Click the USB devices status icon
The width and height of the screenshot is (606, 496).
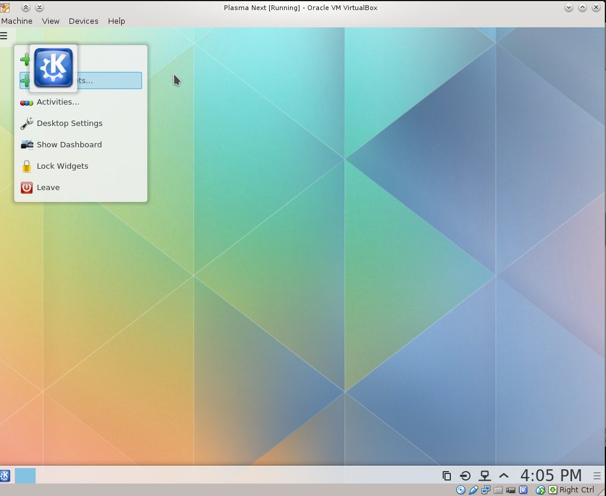(474, 490)
